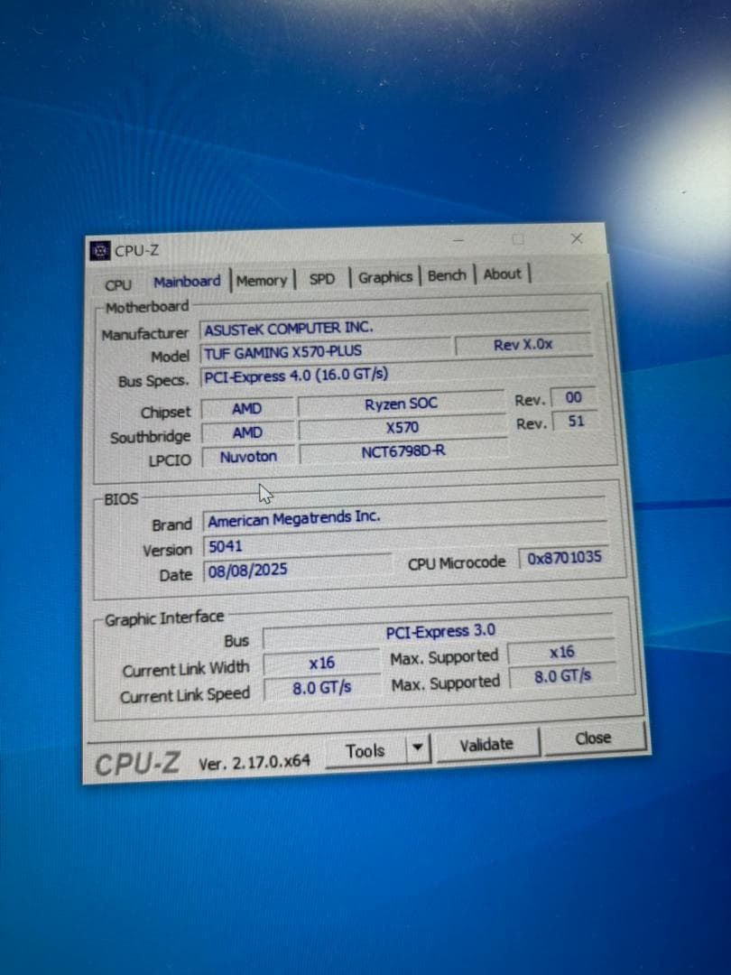This screenshot has width=731, height=975.
Task: Click the CPU Microcode value 0x8701035
Action: (563, 558)
